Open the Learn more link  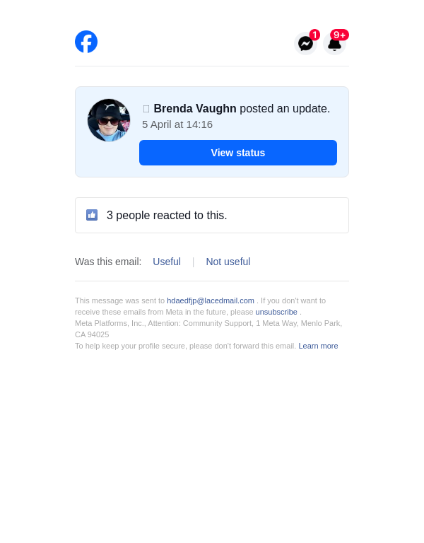tap(318, 346)
